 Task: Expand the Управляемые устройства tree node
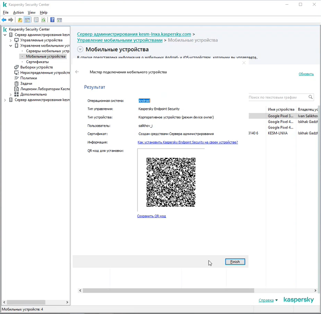click(11, 40)
